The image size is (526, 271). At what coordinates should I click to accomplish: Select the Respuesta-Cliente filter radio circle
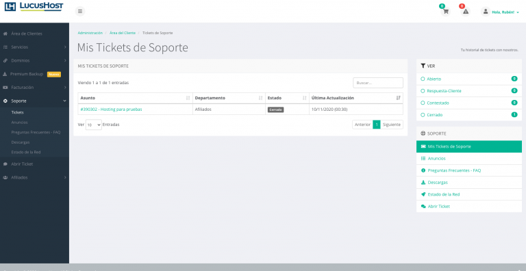click(423, 91)
